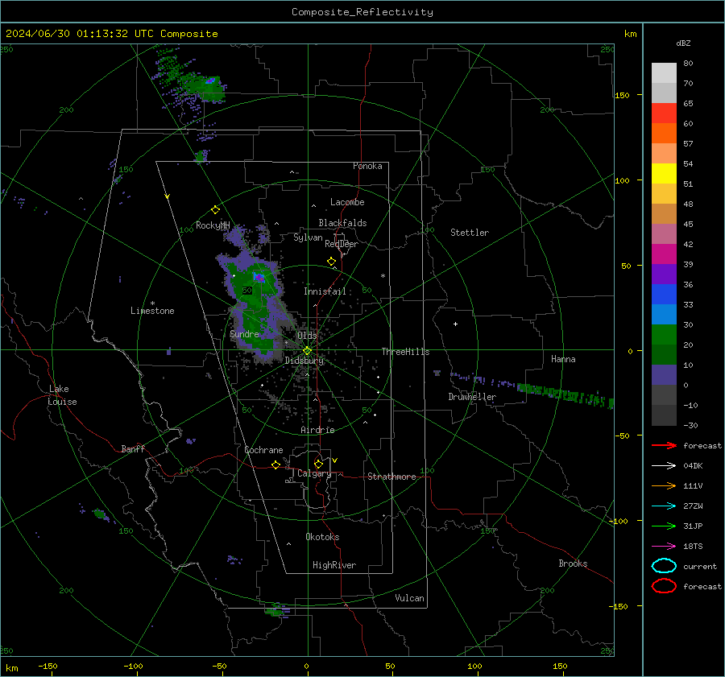The height and width of the screenshot is (677, 725).
Task: Click the intense storm core north of Sundre
Action: coord(259,277)
